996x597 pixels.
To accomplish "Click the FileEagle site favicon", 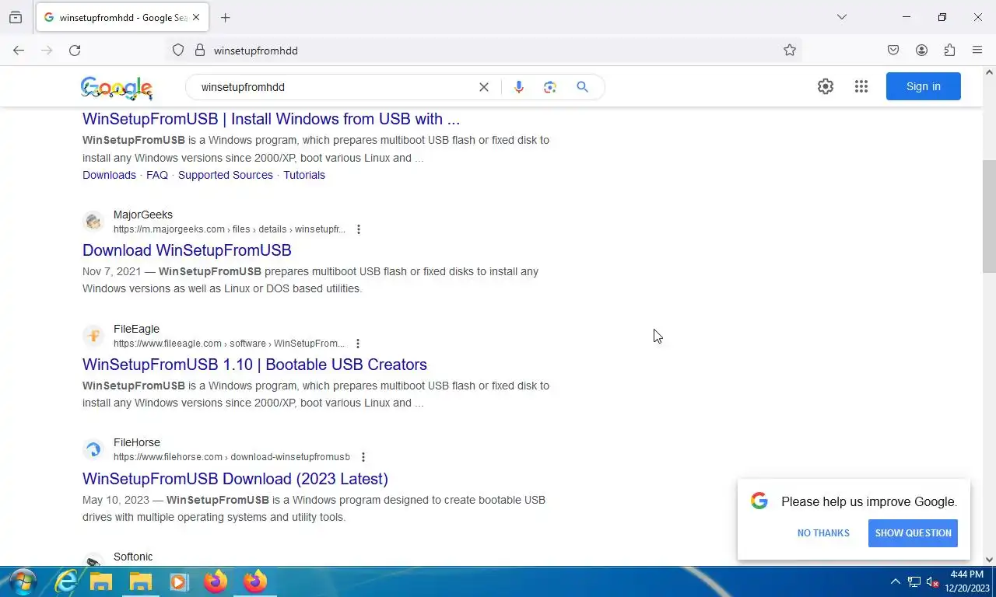I will pos(93,336).
